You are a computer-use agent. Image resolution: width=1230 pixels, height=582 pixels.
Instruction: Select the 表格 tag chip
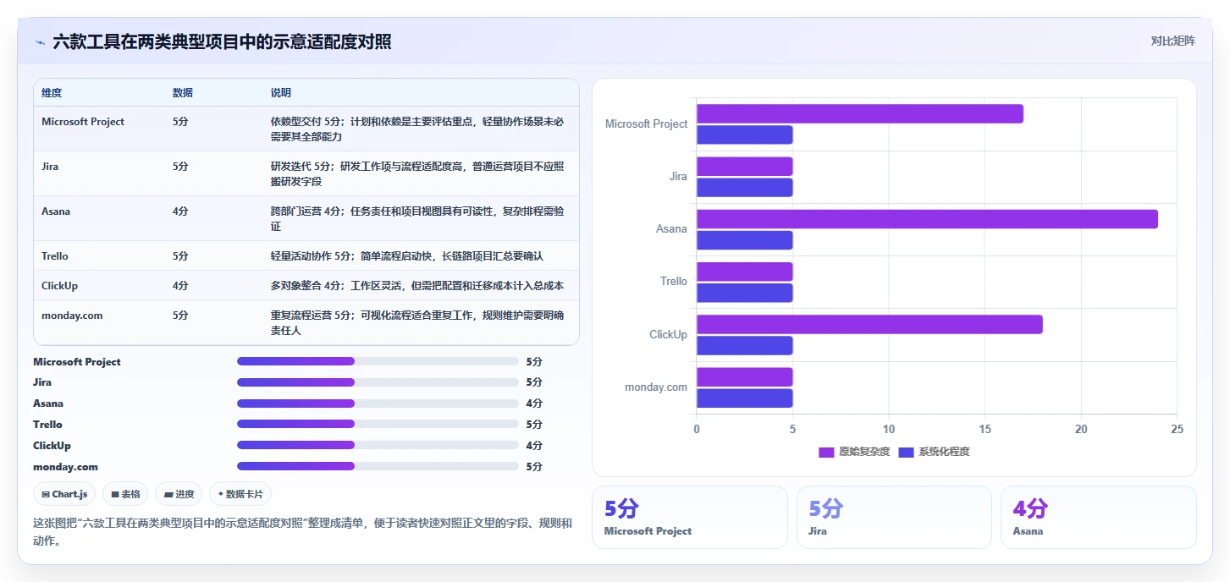[126, 494]
